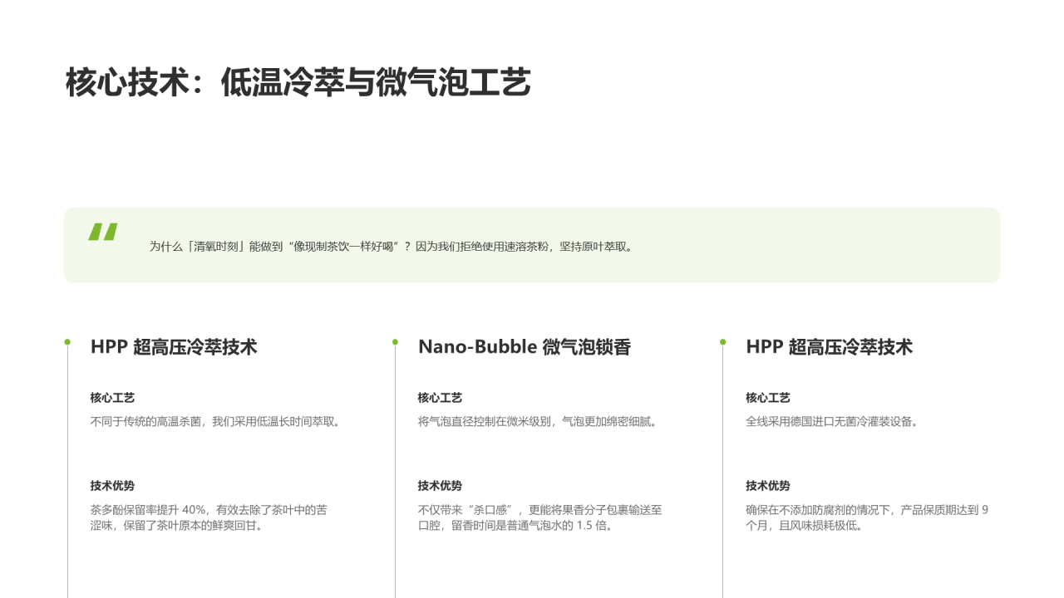The height and width of the screenshot is (598, 1064).
Task: Click the text mentioning 德国进口无菌冷灌装设备
Action: 832,420
